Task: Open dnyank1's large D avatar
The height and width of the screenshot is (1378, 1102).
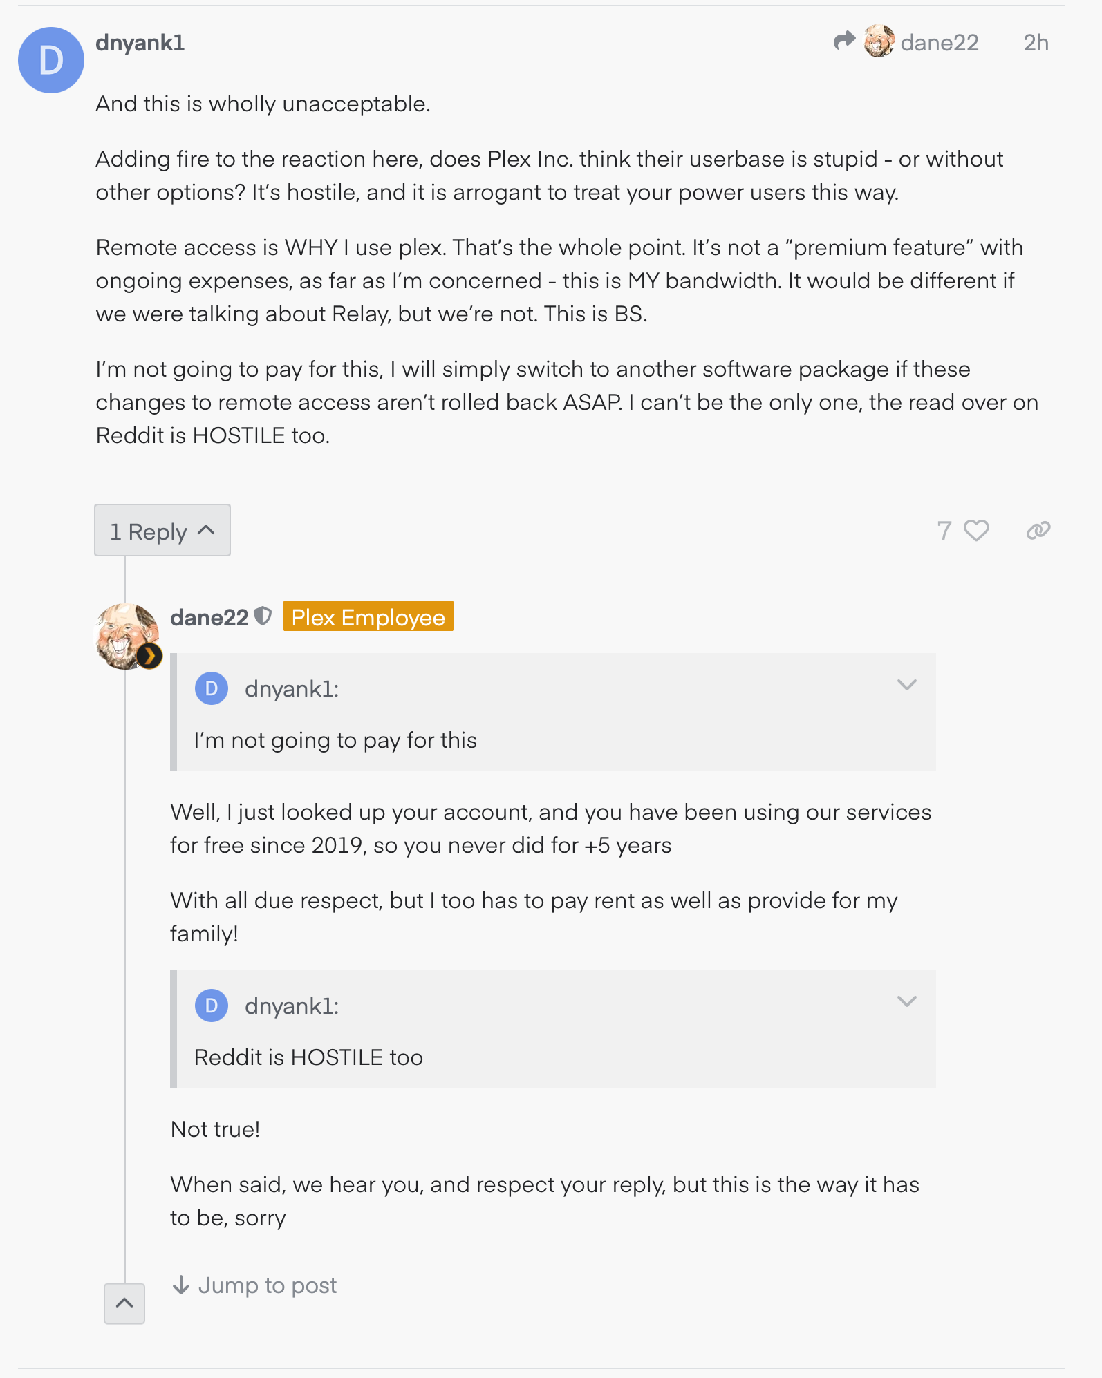Action: click(51, 60)
